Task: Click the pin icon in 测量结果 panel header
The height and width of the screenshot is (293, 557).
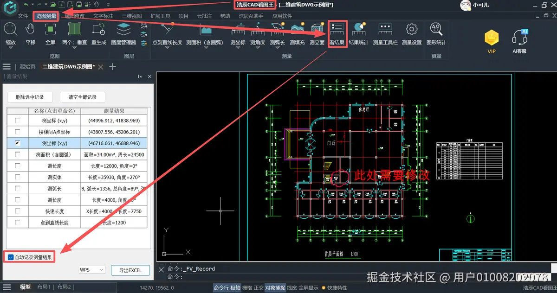Action: 140,76
